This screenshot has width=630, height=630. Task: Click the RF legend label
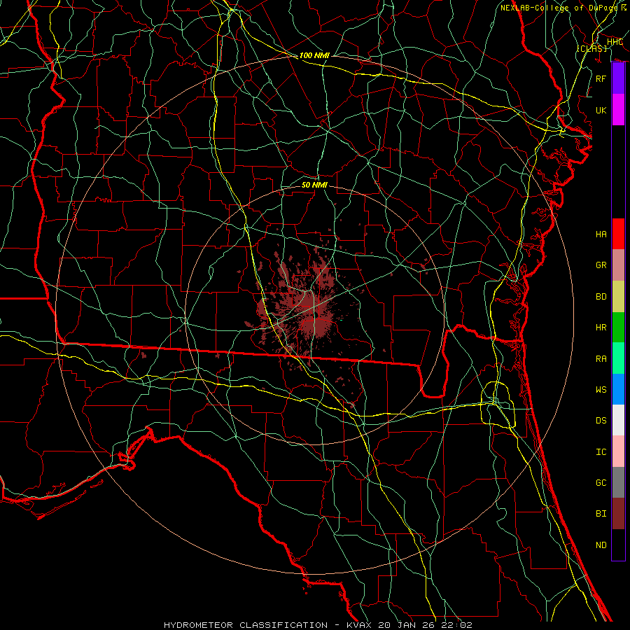point(601,78)
